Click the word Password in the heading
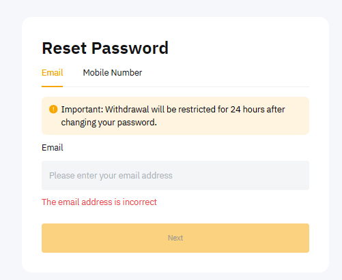The height and width of the screenshot is (280, 342). (130, 48)
